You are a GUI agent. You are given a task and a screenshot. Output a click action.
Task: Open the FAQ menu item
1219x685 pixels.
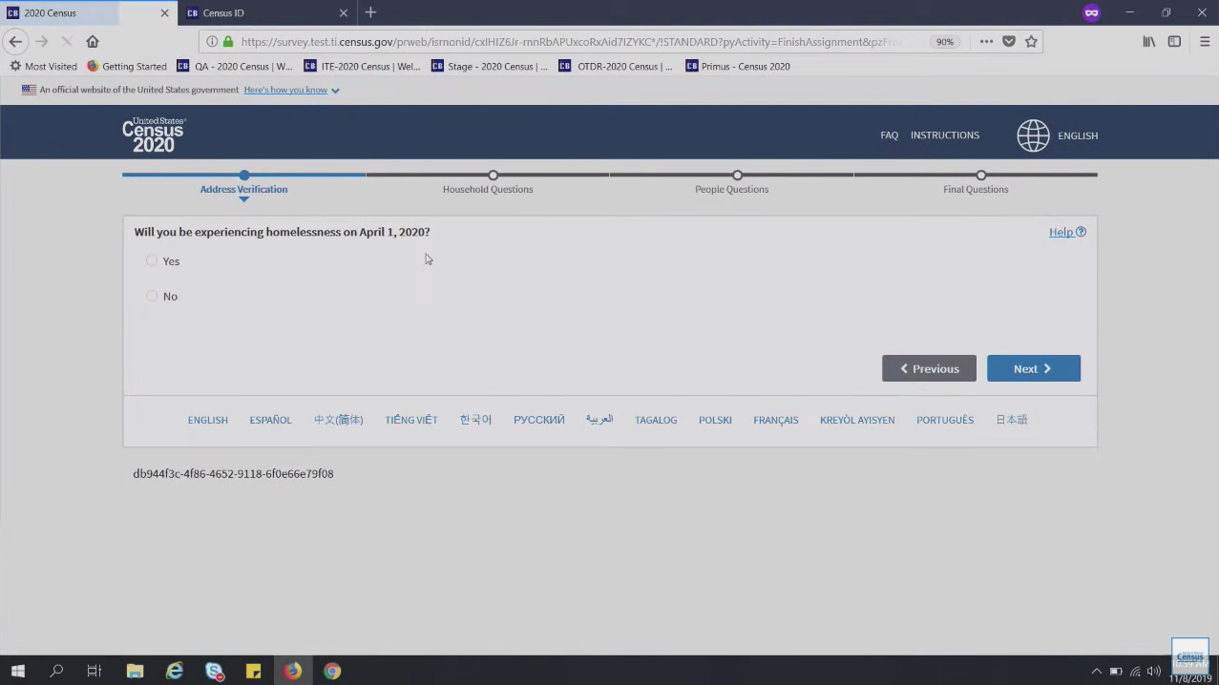point(889,135)
